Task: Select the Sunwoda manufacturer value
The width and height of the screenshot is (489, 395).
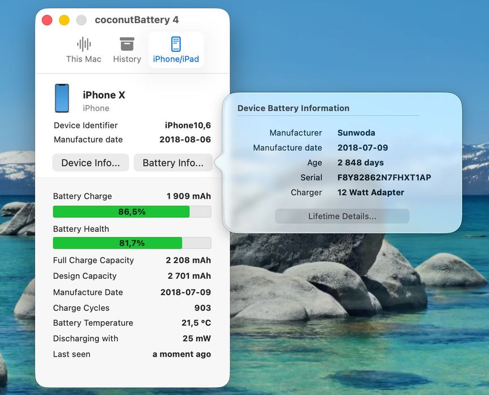Action: point(356,133)
